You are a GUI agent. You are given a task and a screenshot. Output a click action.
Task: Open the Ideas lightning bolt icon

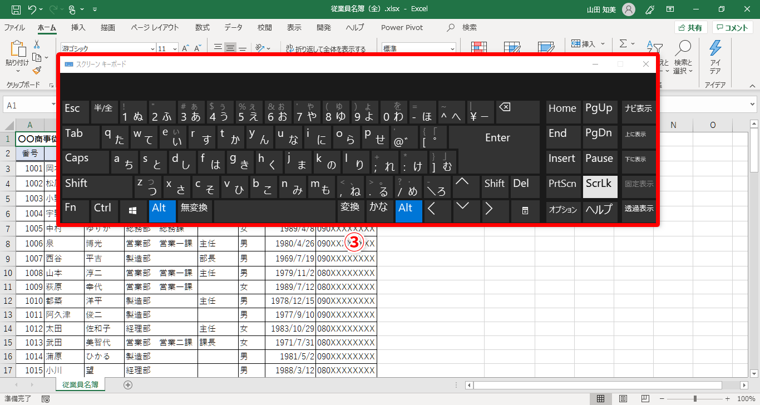(715, 48)
